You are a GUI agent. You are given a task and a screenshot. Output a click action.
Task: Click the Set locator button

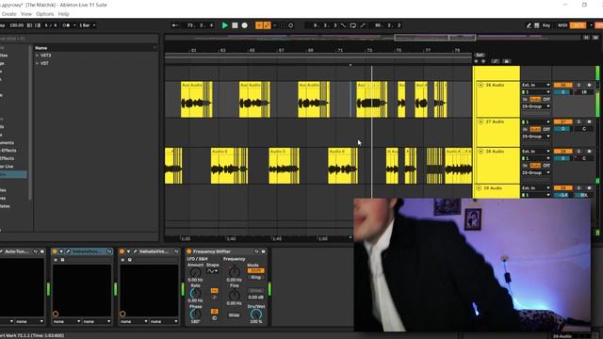click(480, 56)
